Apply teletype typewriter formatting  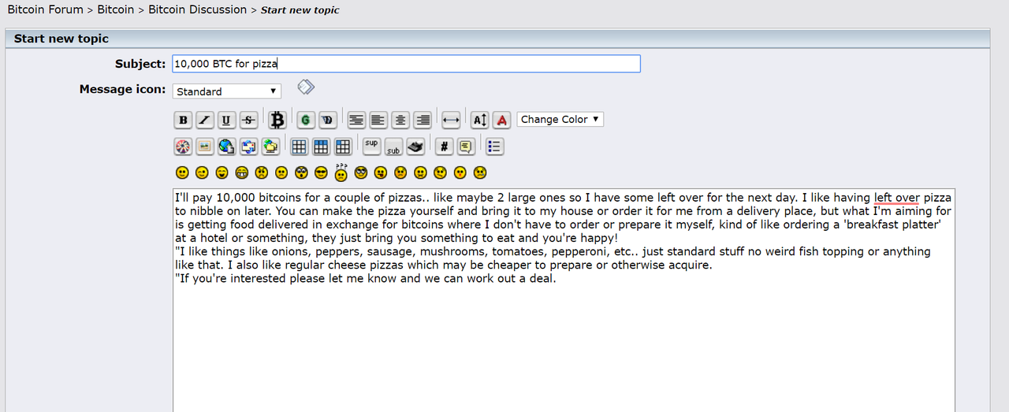[x=415, y=146]
